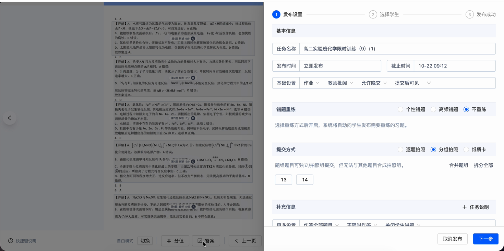Open the 作业 type dropdown
504x251 pixels.
pos(311,83)
